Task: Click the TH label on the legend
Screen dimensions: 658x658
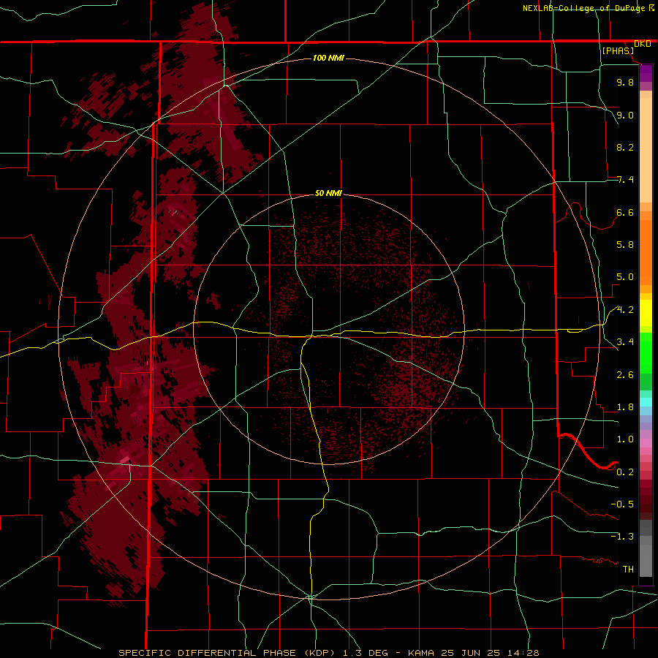Action: click(628, 570)
